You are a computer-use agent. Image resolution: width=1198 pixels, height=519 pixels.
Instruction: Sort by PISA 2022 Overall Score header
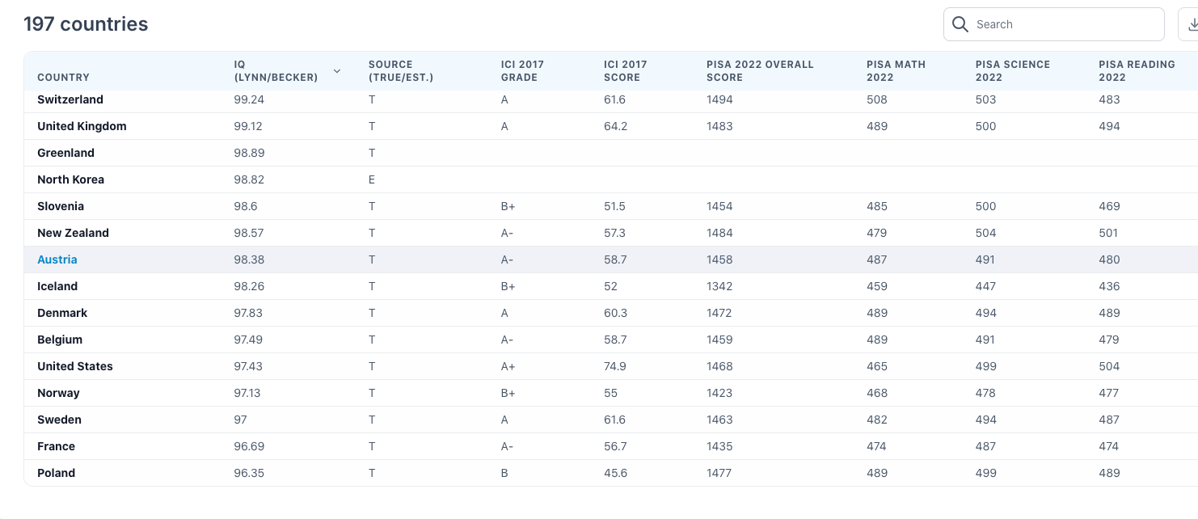(x=760, y=71)
